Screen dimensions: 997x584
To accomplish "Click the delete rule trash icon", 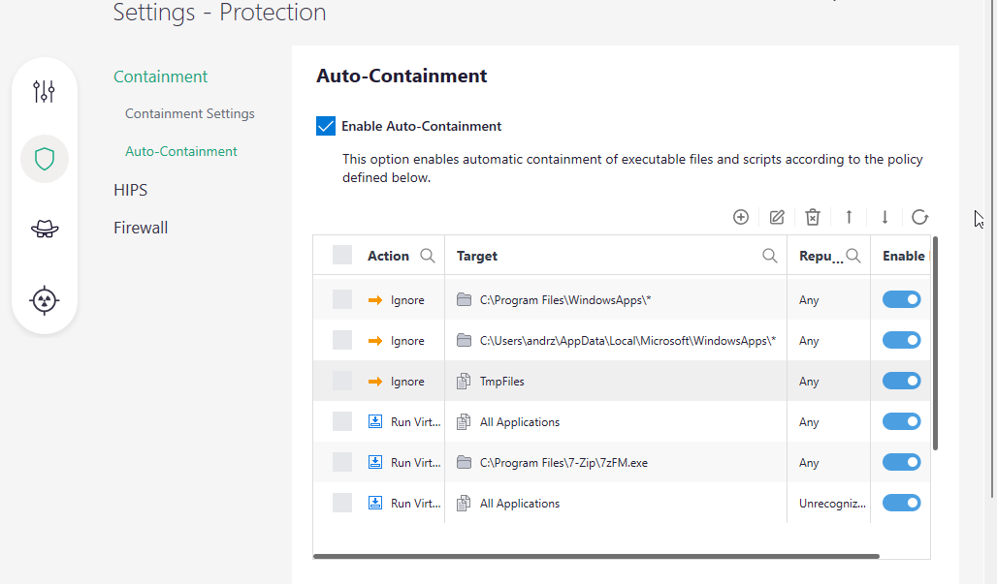I will (813, 217).
